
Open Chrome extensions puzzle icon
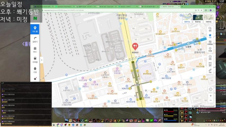pos(206,10)
